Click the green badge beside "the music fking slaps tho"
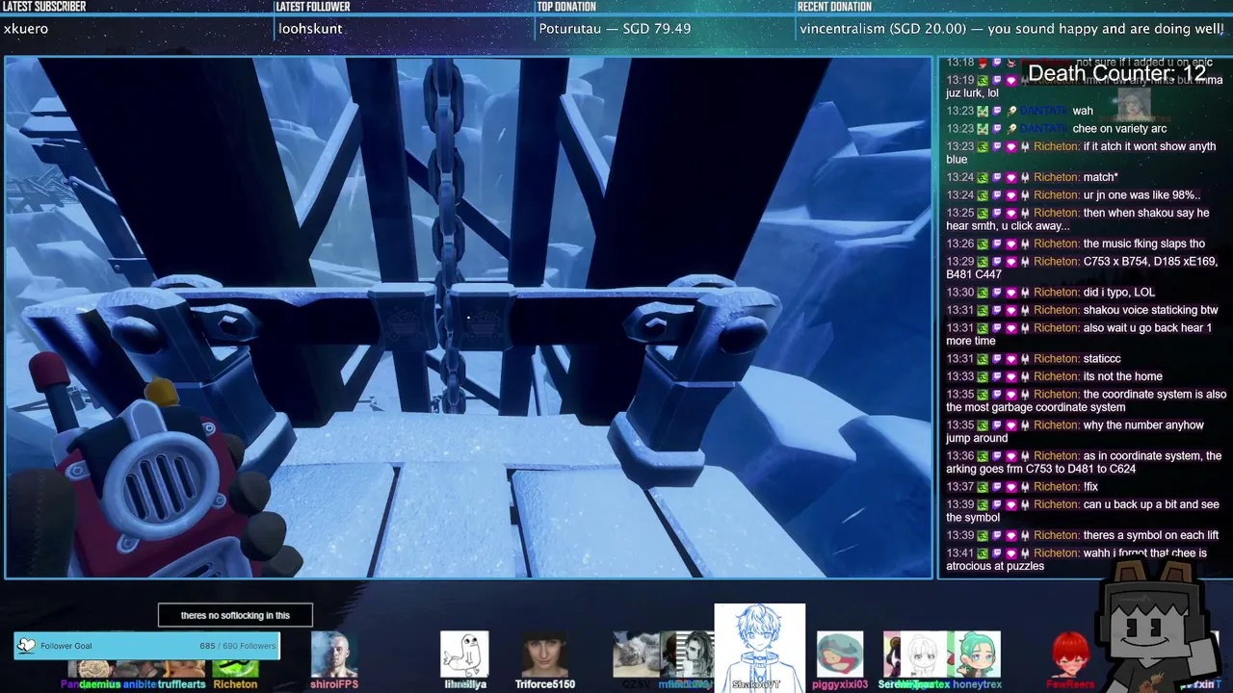 (983, 244)
